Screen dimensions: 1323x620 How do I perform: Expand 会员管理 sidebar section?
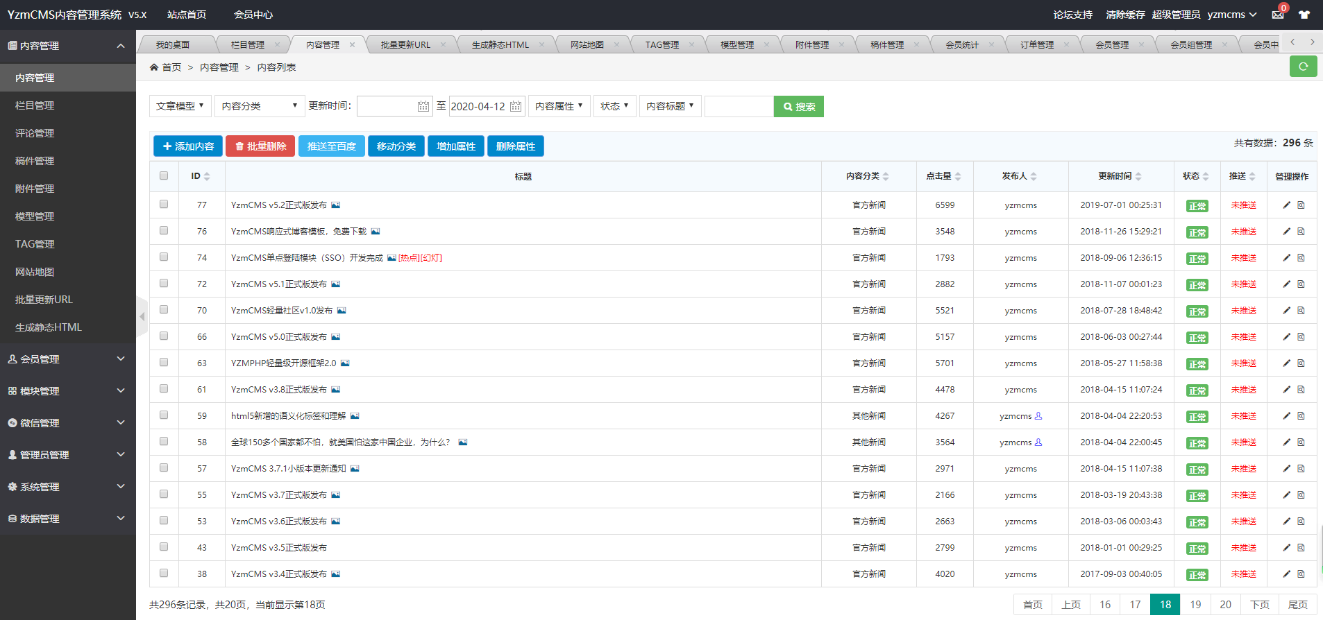point(68,359)
